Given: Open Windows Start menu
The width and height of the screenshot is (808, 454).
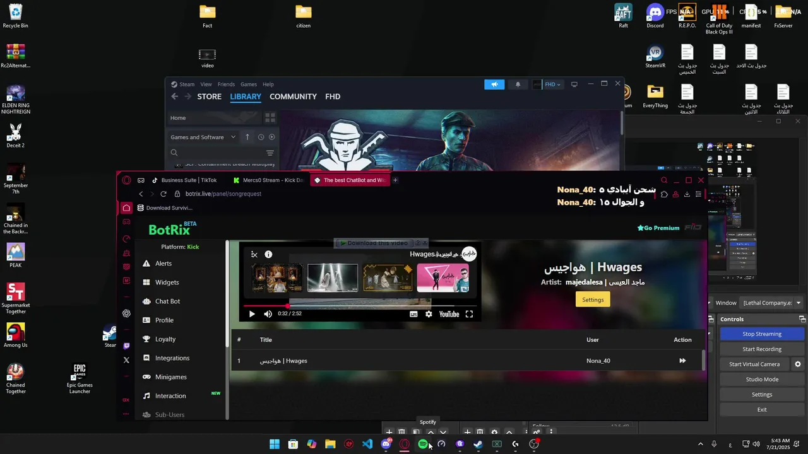Looking at the screenshot, I should pos(275,444).
